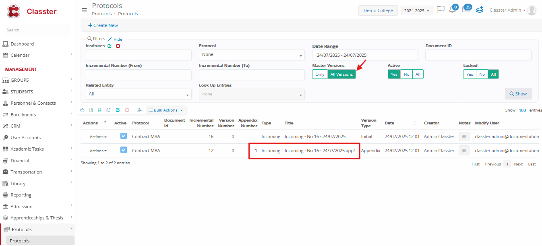Open the notifications bell
The width and height of the screenshot is (542, 246).
[x=452, y=10]
